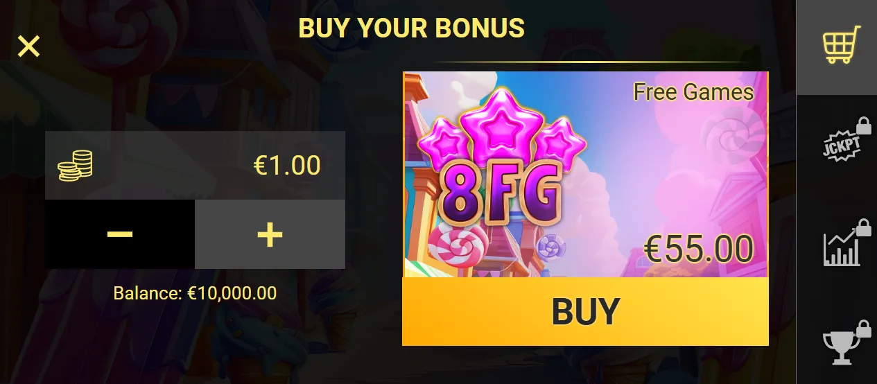Click the coin stack bet icon
The height and width of the screenshot is (384, 877).
point(75,166)
